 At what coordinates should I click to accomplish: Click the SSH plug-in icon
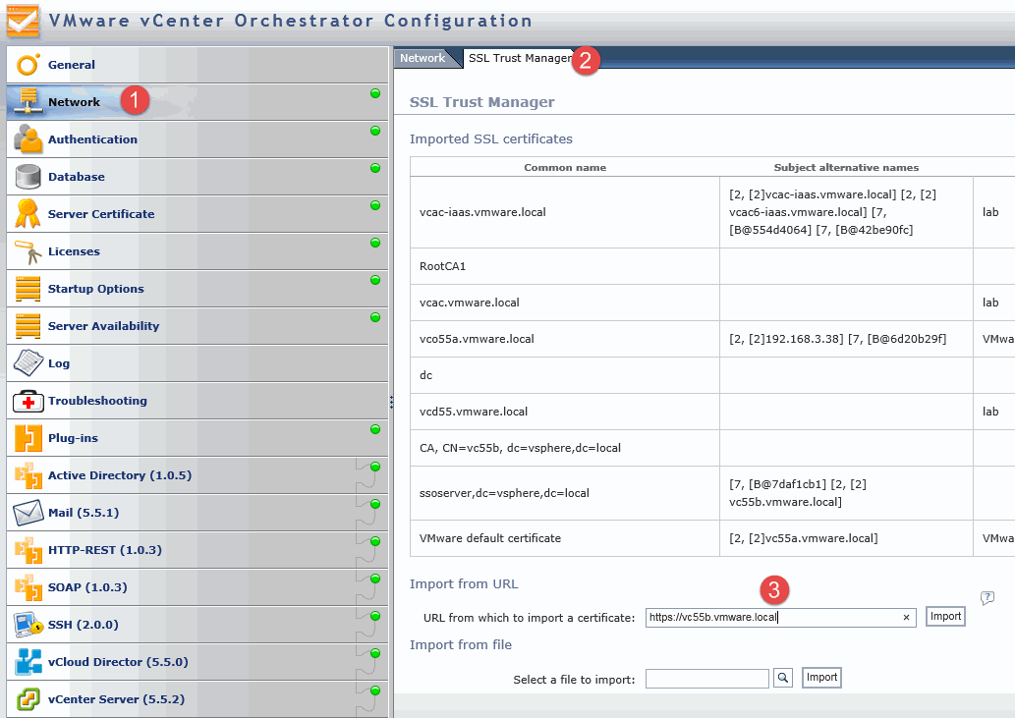click(28, 625)
